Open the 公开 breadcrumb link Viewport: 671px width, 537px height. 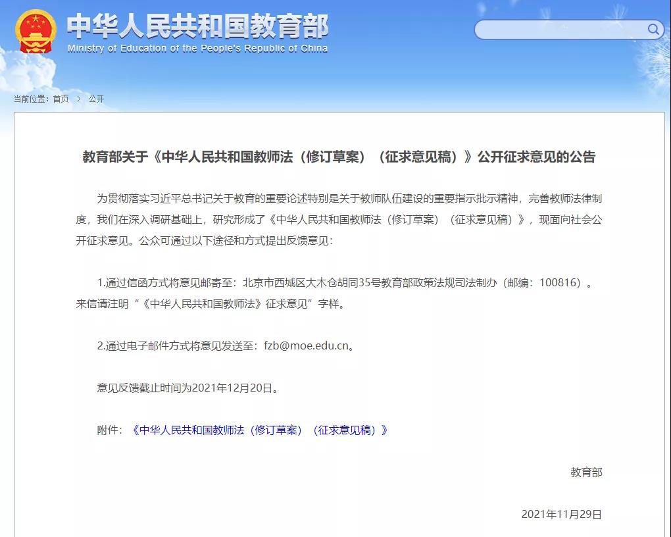click(x=96, y=99)
